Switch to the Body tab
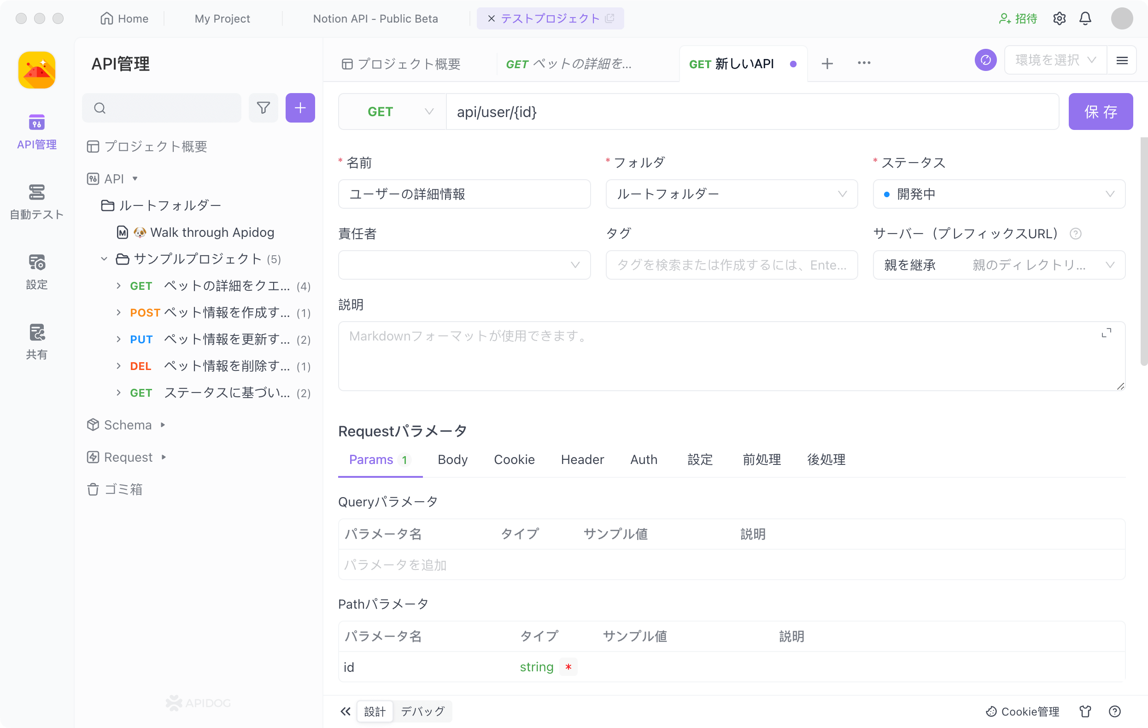Viewport: 1148px width, 728px height. click(452, 459)
